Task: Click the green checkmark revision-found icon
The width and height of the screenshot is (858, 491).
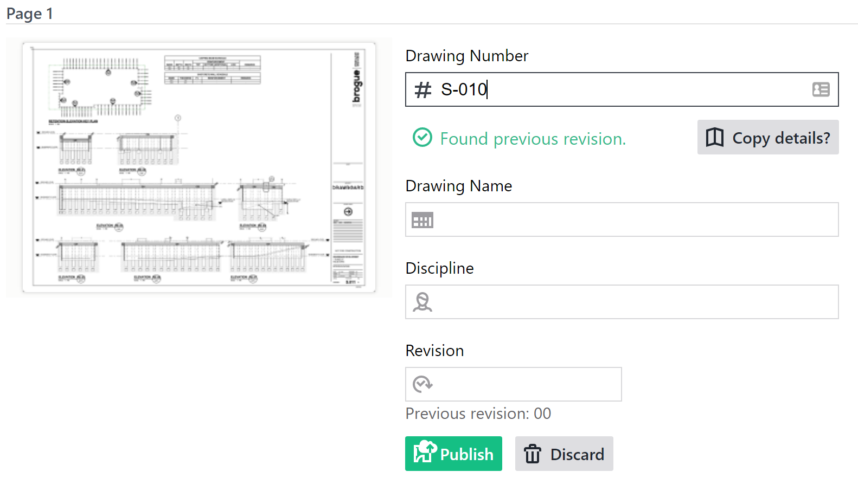Action: 422,138
